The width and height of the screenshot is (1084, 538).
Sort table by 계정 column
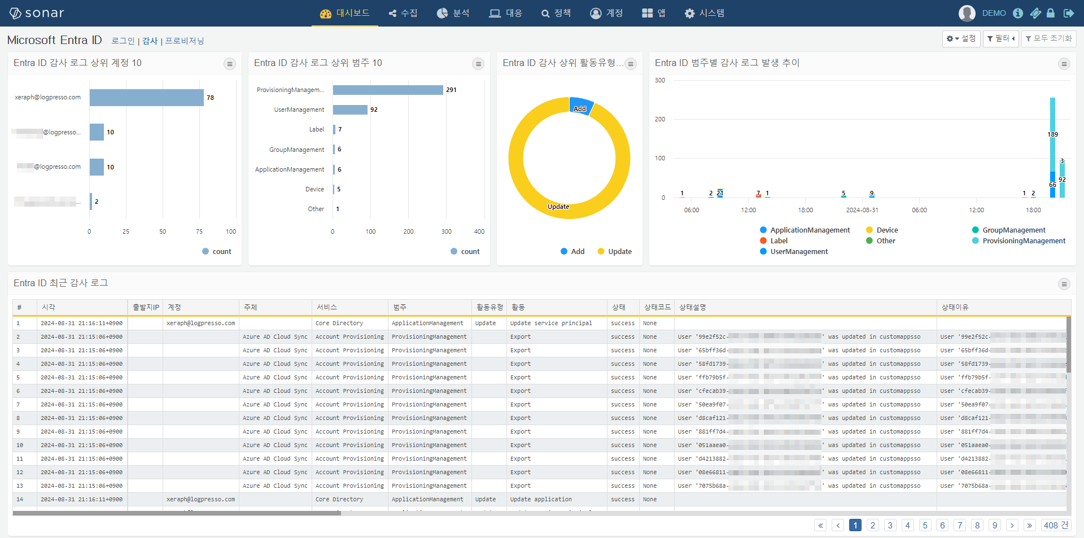coord(200,307)
